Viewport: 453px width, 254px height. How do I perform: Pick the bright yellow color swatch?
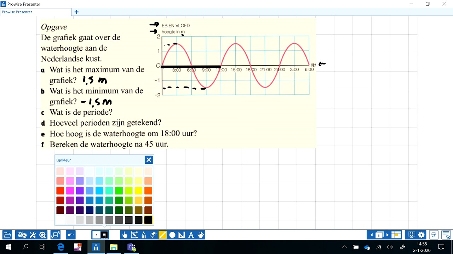(x=138, y=191)
